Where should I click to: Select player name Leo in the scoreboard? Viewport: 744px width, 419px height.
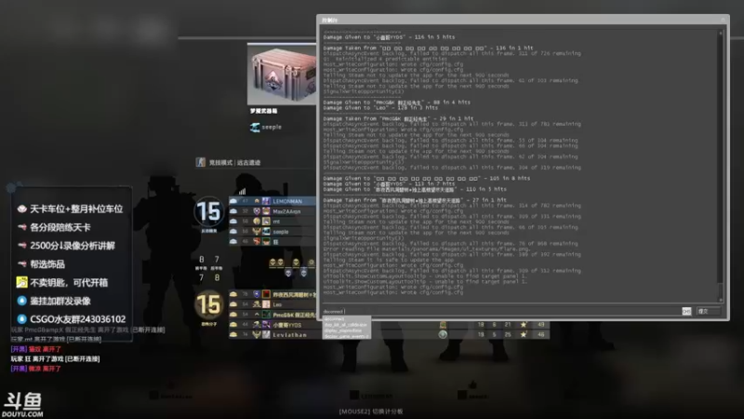[x=277, y=304]
